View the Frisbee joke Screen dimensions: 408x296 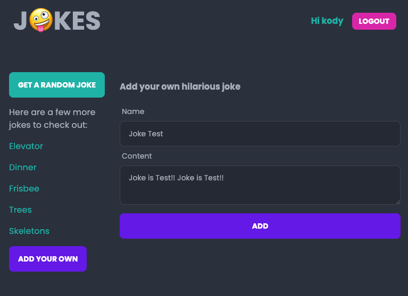tap(24, 188)
